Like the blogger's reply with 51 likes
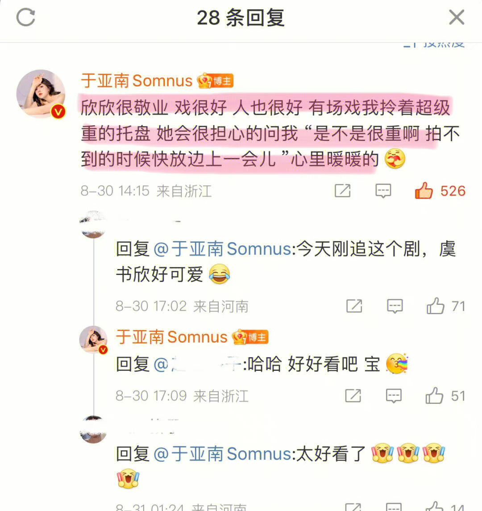Image resolution: width=482 pixels, height=511 pixels. tap(434, 395)
